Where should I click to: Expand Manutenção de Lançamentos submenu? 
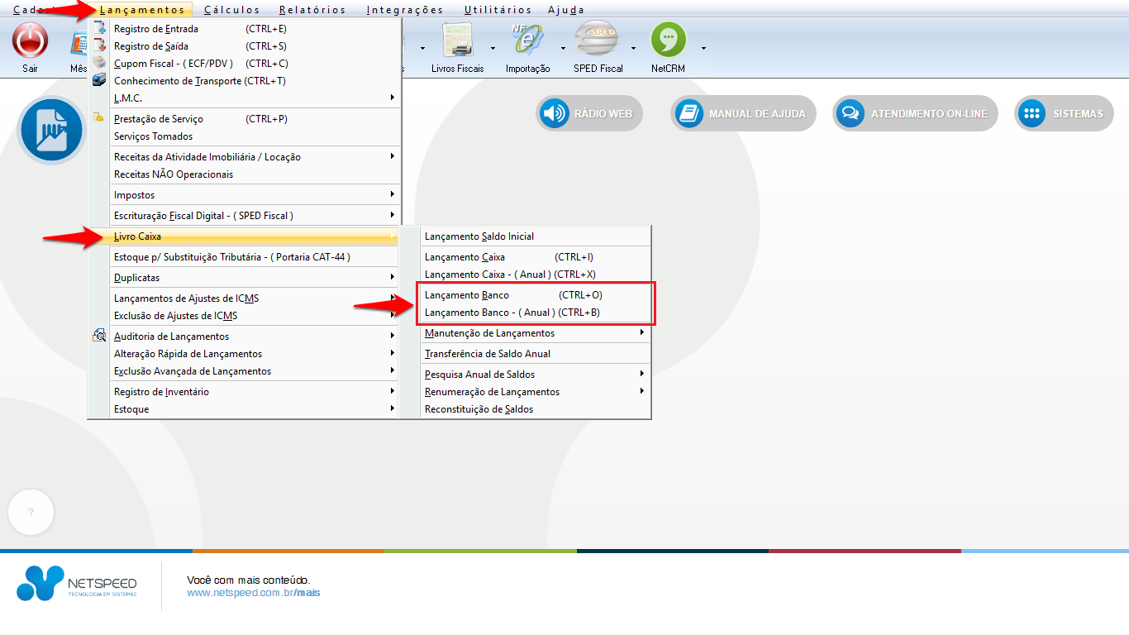click(x=642, y=332)
